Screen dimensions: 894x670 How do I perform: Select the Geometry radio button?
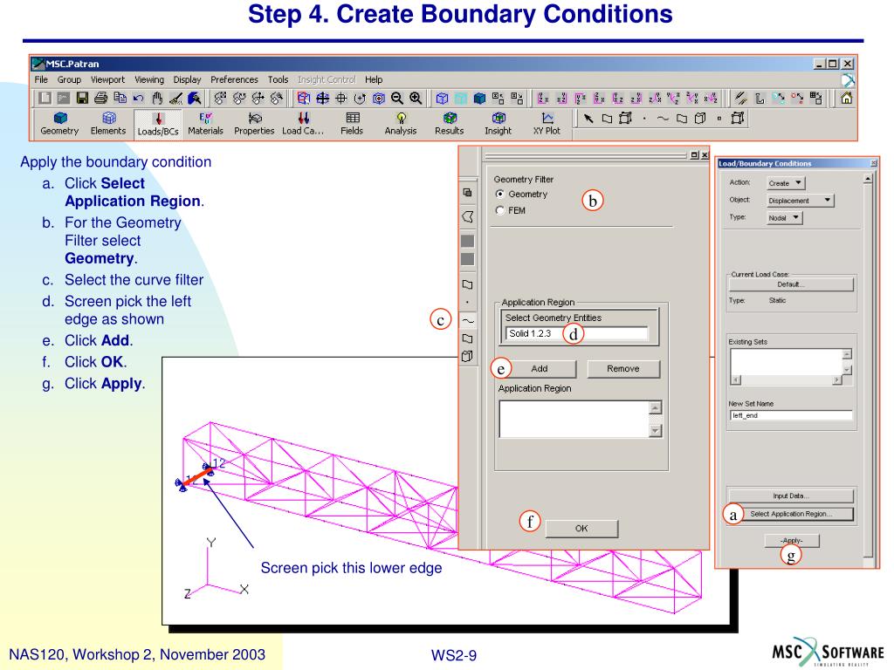[x=500, y=194]
